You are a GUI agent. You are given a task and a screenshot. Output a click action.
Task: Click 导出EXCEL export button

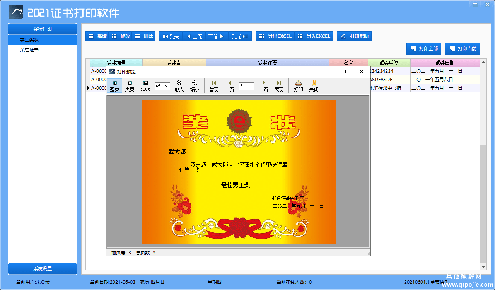(x=275, y=36)
